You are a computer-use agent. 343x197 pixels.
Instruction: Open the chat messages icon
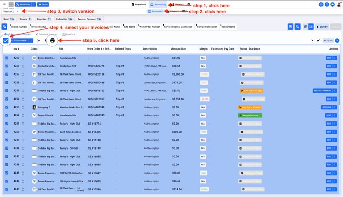point(332,5)
